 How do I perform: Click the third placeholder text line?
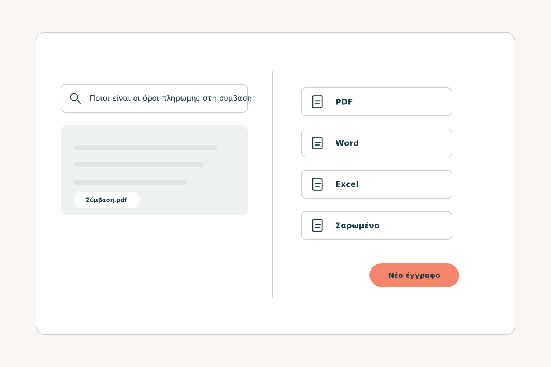[x=130, y=182]
